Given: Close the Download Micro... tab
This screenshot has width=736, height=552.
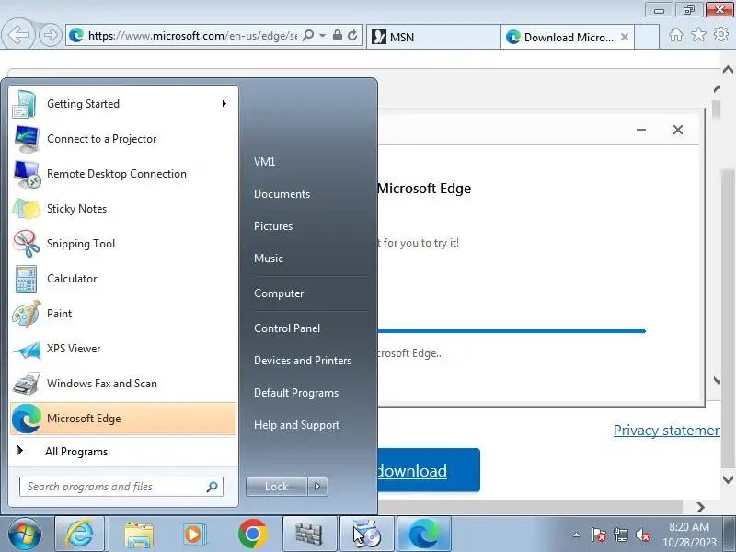Looking at the screenshot, I should point(625,37).
